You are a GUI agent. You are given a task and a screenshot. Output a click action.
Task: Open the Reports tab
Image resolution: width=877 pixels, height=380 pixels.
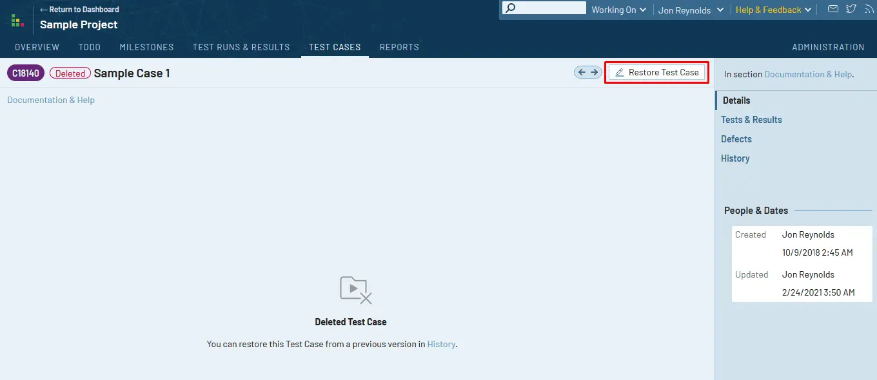399,47
